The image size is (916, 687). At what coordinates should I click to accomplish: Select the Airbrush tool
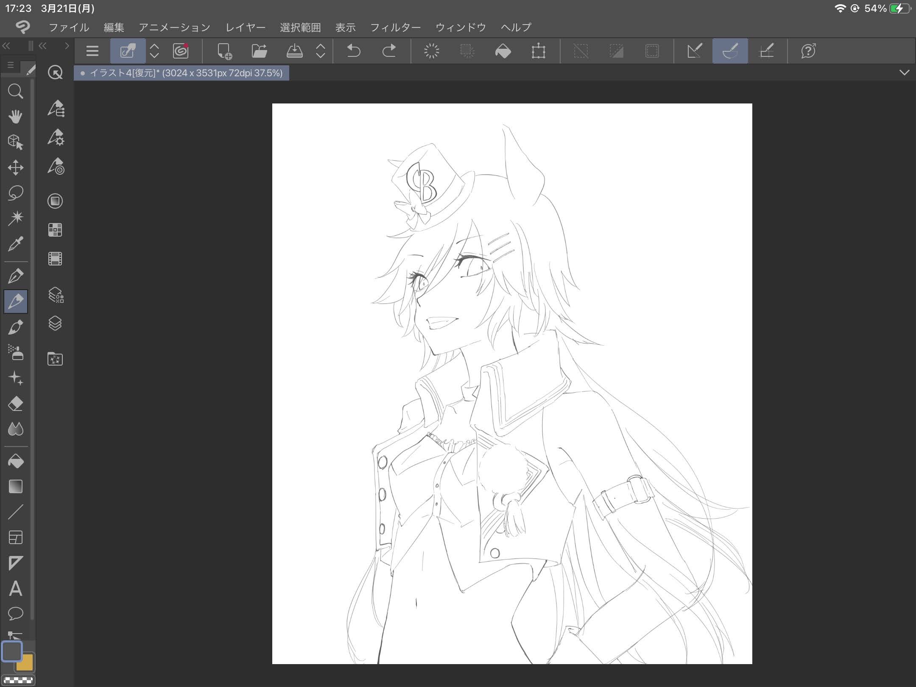pos(16,352)
